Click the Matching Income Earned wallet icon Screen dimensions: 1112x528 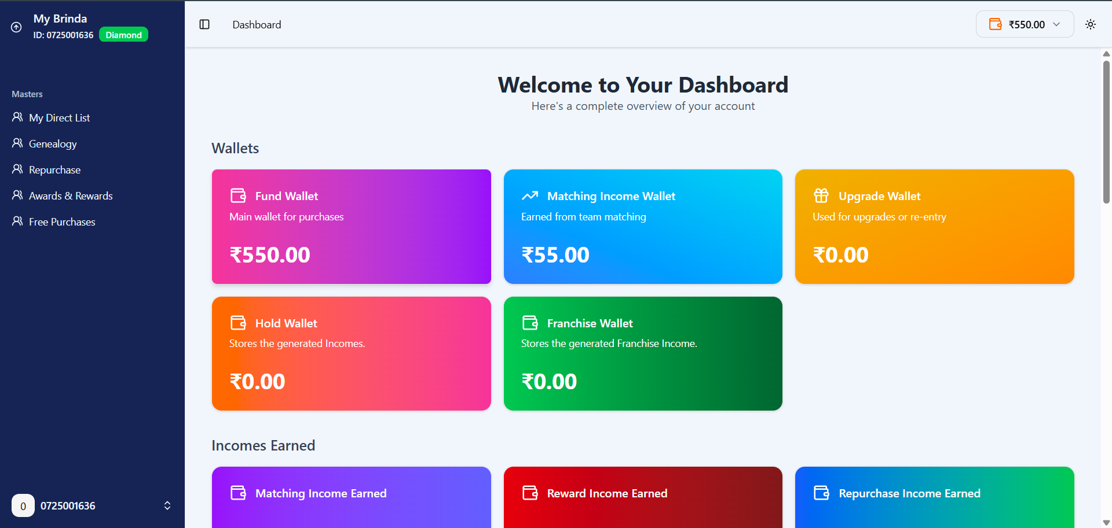(239, 493)
